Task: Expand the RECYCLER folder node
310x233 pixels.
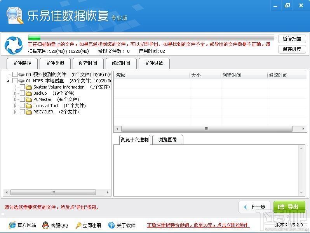Action: point(16,112)
